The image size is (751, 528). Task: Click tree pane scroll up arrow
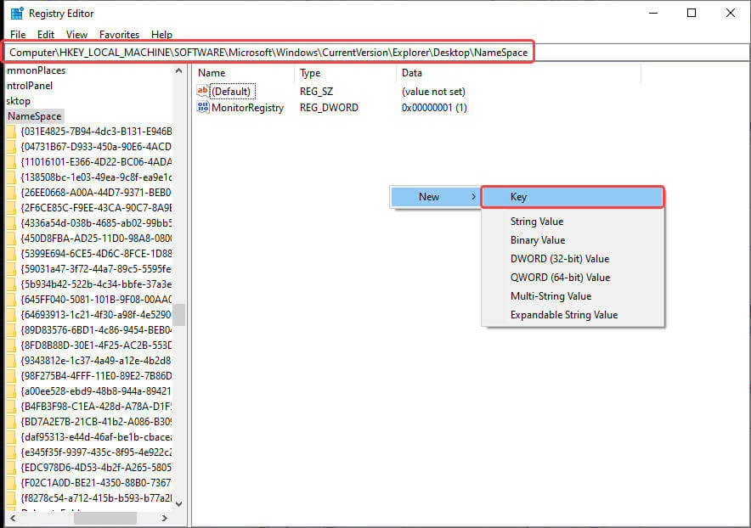pos(179,70)
